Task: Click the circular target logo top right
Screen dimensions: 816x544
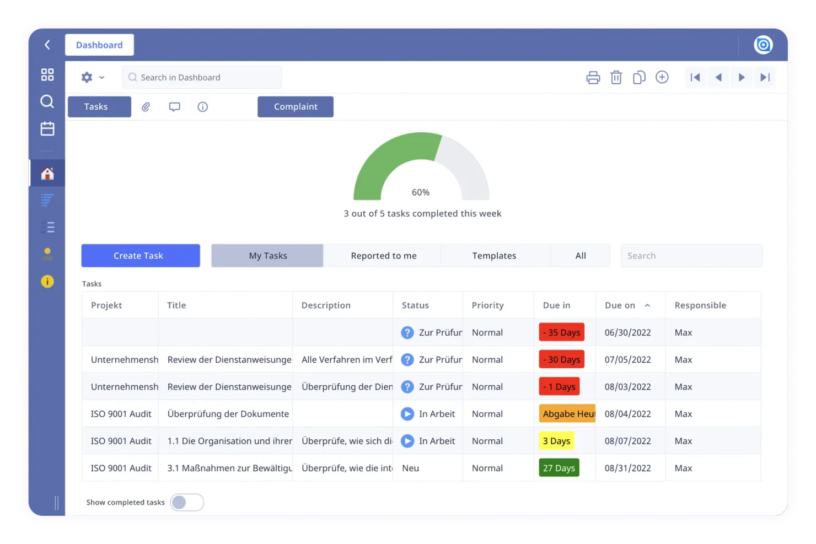Action: [763, 45]
